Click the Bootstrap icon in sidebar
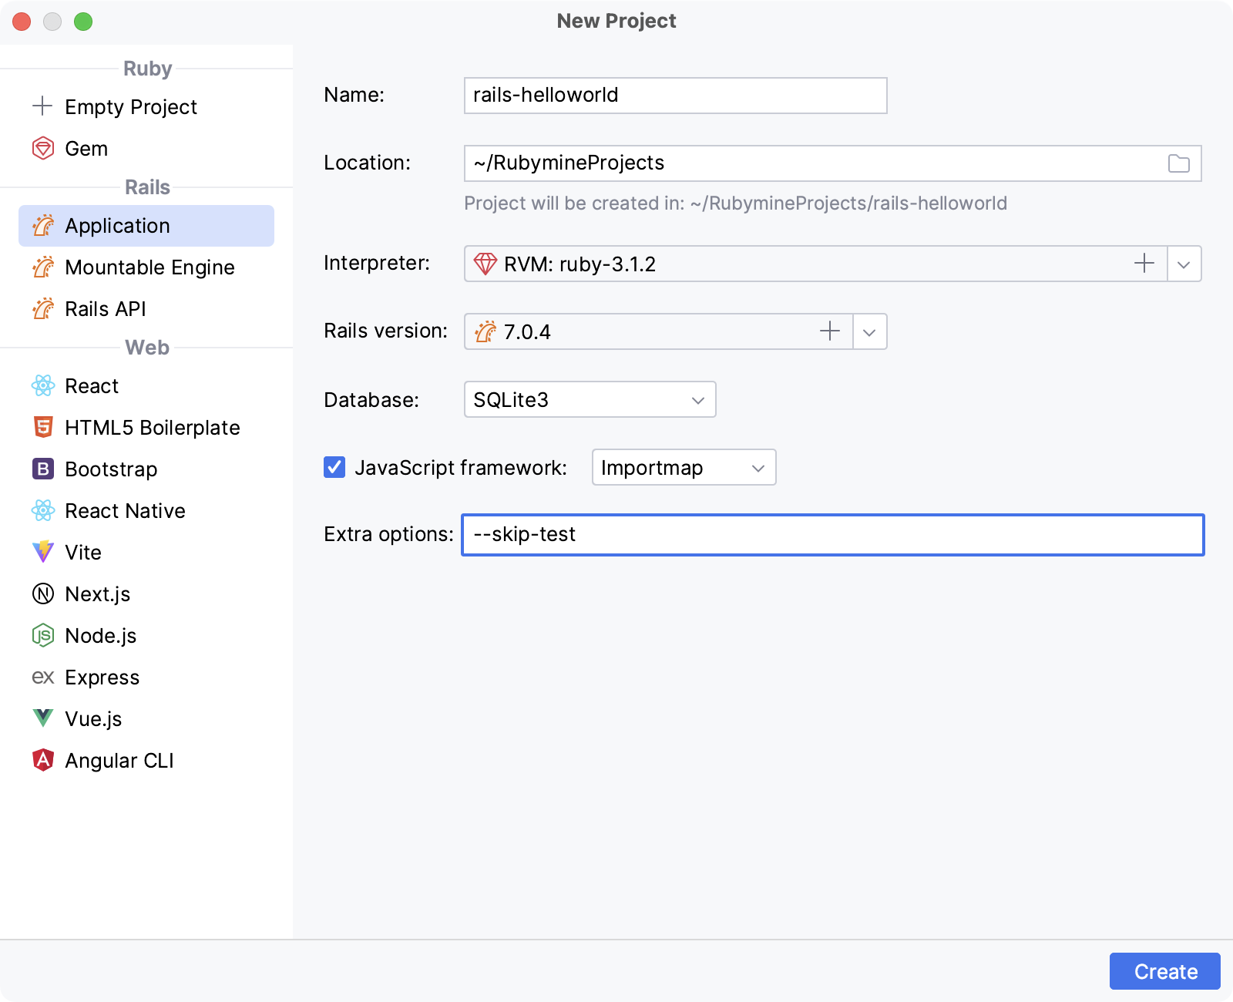The image size is (1233, 1002). click(44, 469)
